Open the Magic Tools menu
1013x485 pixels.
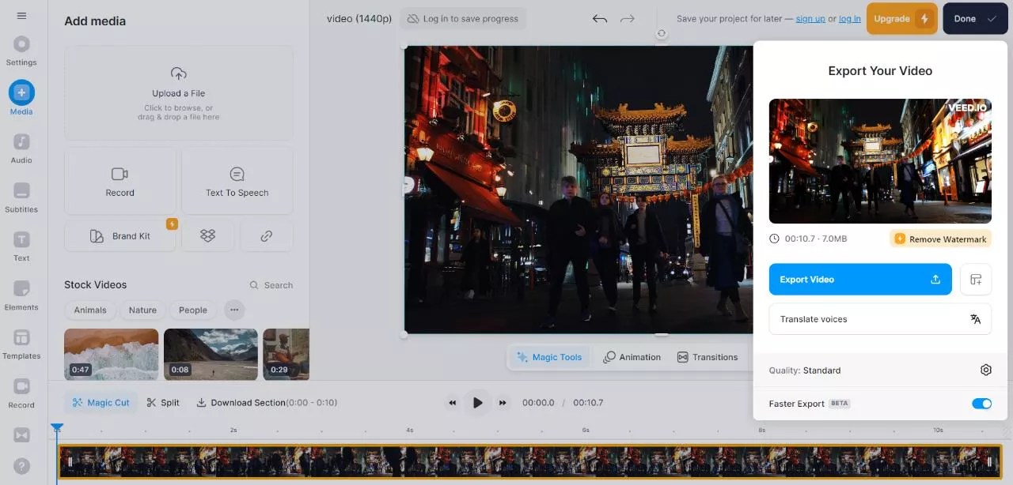pos(549,356)
